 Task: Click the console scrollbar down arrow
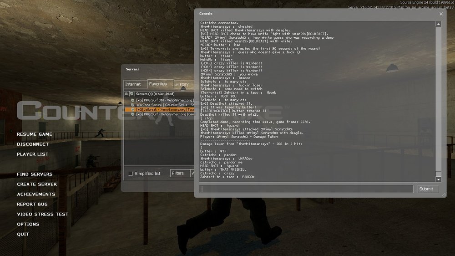click(439, 179)
